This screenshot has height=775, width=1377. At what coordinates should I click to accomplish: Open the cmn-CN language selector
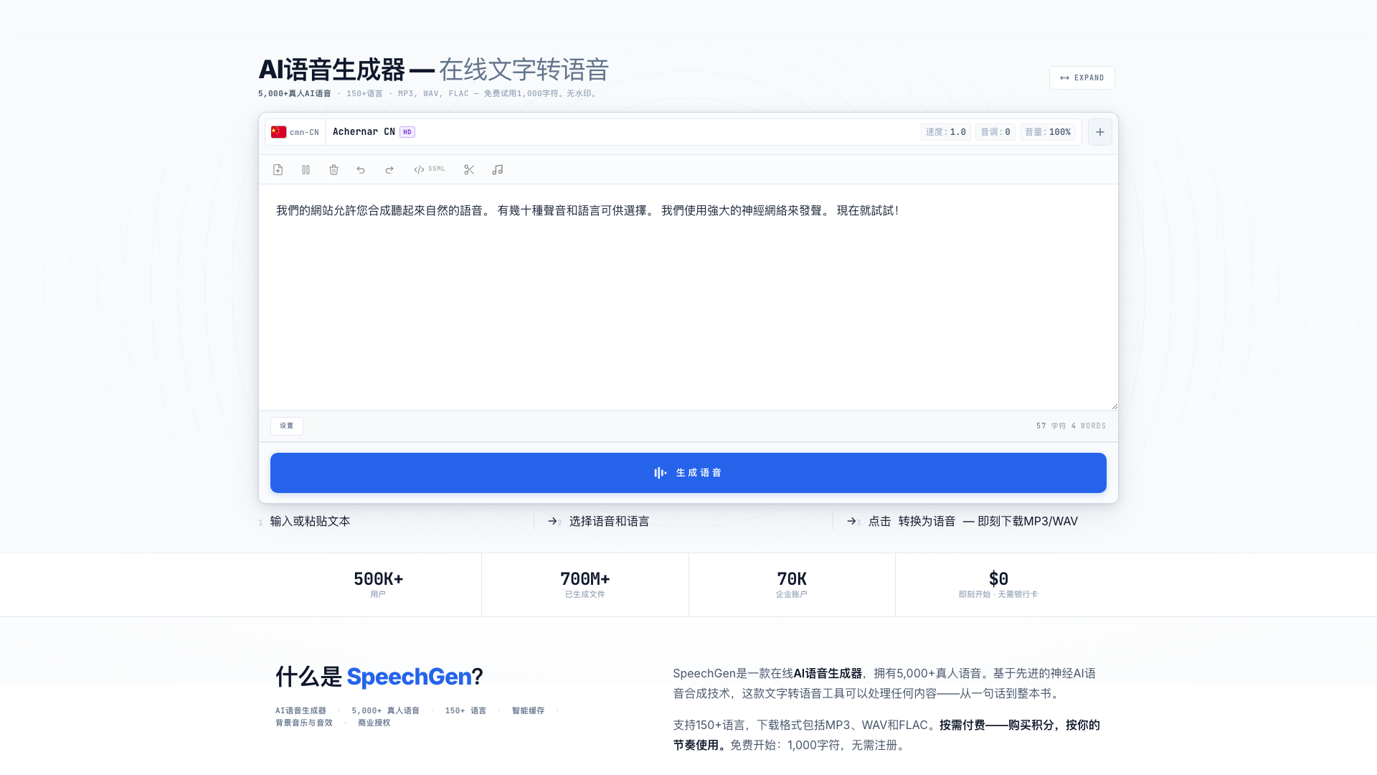coord(295,132)
